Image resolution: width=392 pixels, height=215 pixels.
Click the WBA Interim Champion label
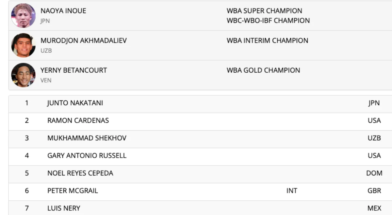click(267, 41)
